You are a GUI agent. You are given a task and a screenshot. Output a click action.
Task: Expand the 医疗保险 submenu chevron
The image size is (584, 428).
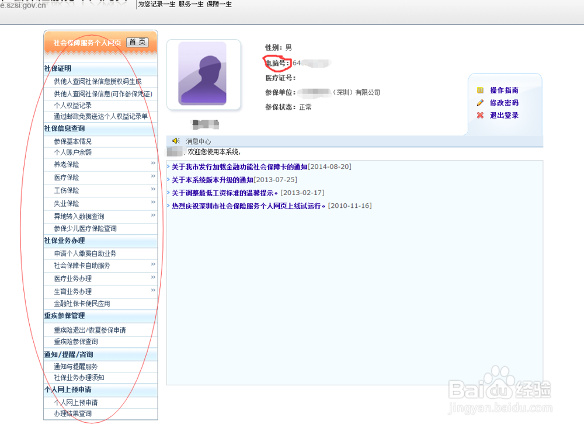(x=152, y=177)
